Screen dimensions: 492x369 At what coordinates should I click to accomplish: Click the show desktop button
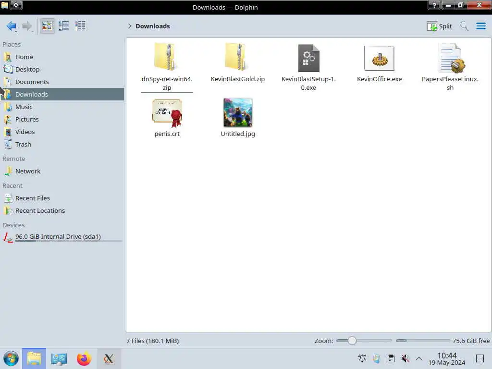[480, 358]
